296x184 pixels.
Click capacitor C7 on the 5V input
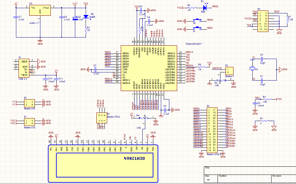point(16,17)
